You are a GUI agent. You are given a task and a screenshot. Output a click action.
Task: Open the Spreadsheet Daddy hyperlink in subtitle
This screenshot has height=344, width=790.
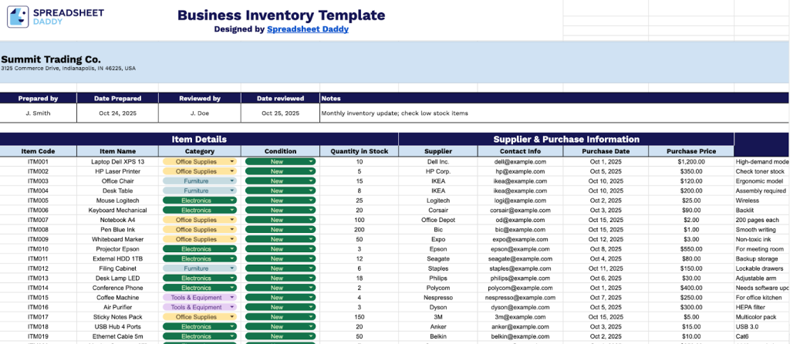pyautogui.click(x=307, y=29)
